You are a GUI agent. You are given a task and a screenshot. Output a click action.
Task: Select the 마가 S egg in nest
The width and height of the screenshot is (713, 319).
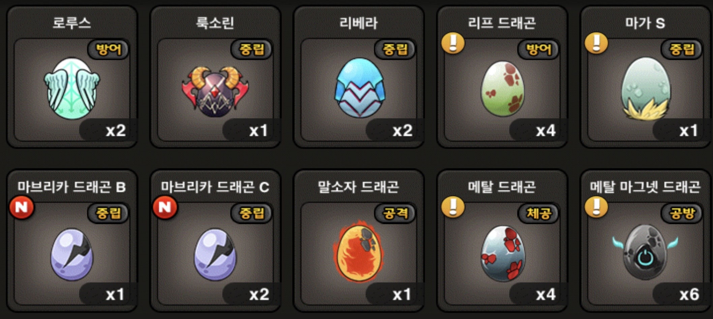pos(646,89)
